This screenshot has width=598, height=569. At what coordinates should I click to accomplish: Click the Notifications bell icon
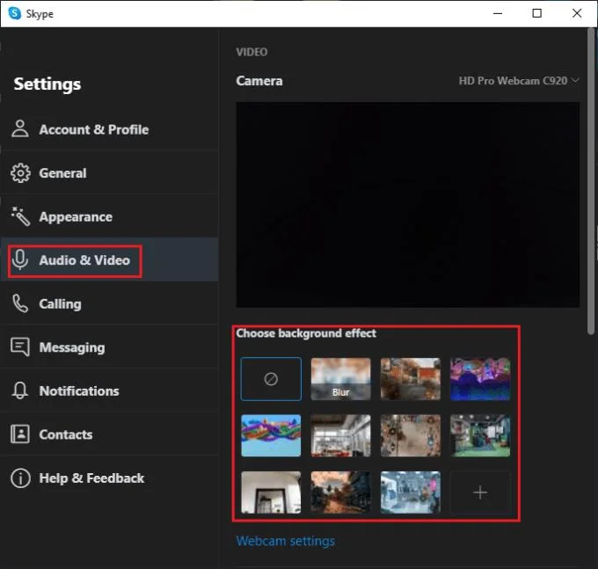(x=20, y=390)
